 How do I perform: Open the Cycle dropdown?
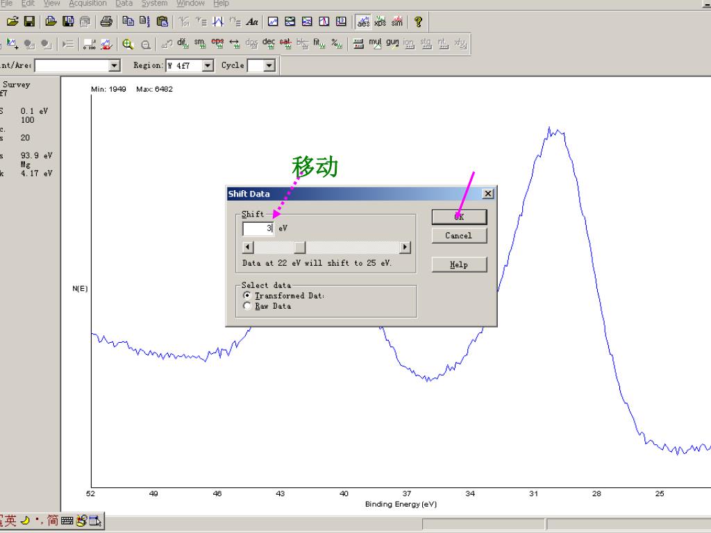pos(269,66)
